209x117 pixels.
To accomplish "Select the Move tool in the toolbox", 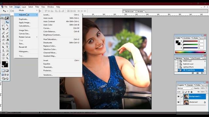I will click(7, 22).
